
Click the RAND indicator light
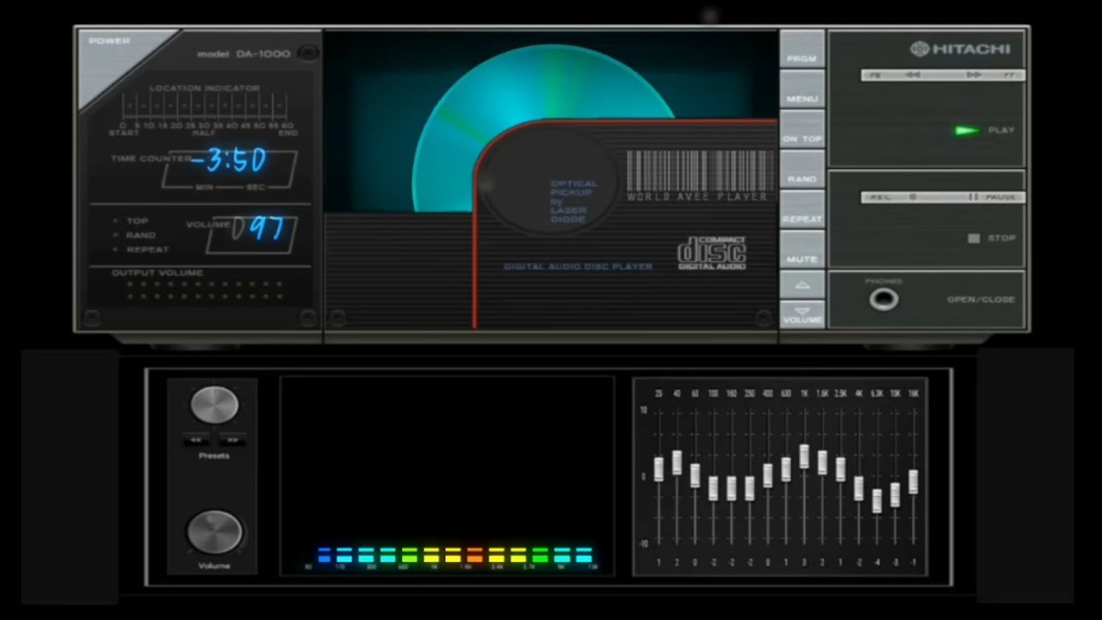115,235
